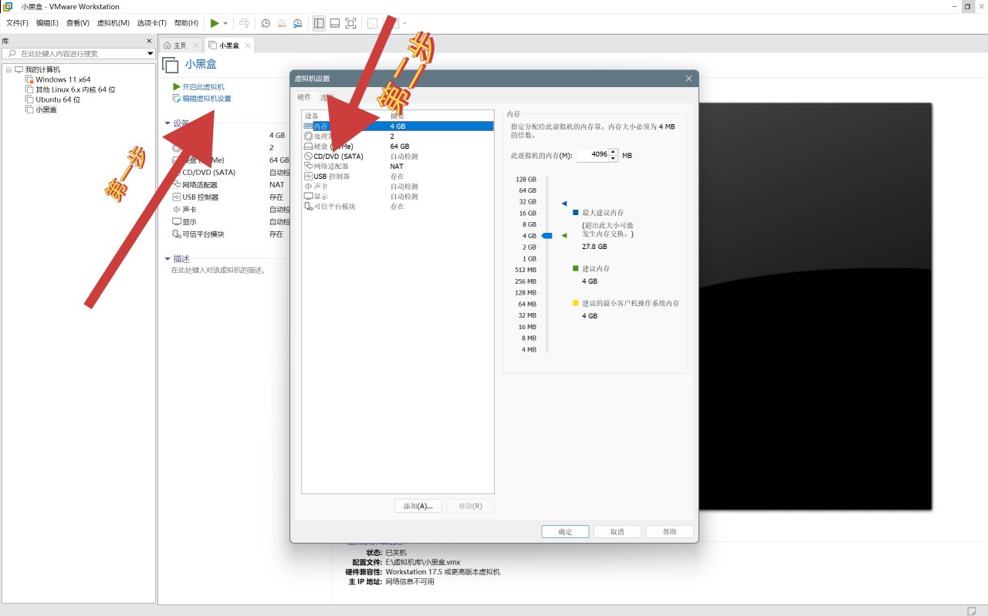Select 我的计算机 in the library tree
This screenshot has width=988, height=616.
point(42,69)
